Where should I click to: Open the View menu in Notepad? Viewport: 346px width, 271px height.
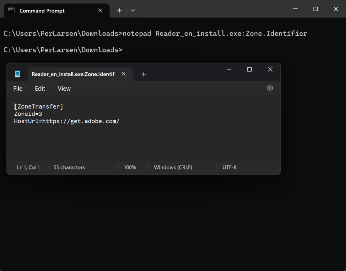[x=64, y=88]
